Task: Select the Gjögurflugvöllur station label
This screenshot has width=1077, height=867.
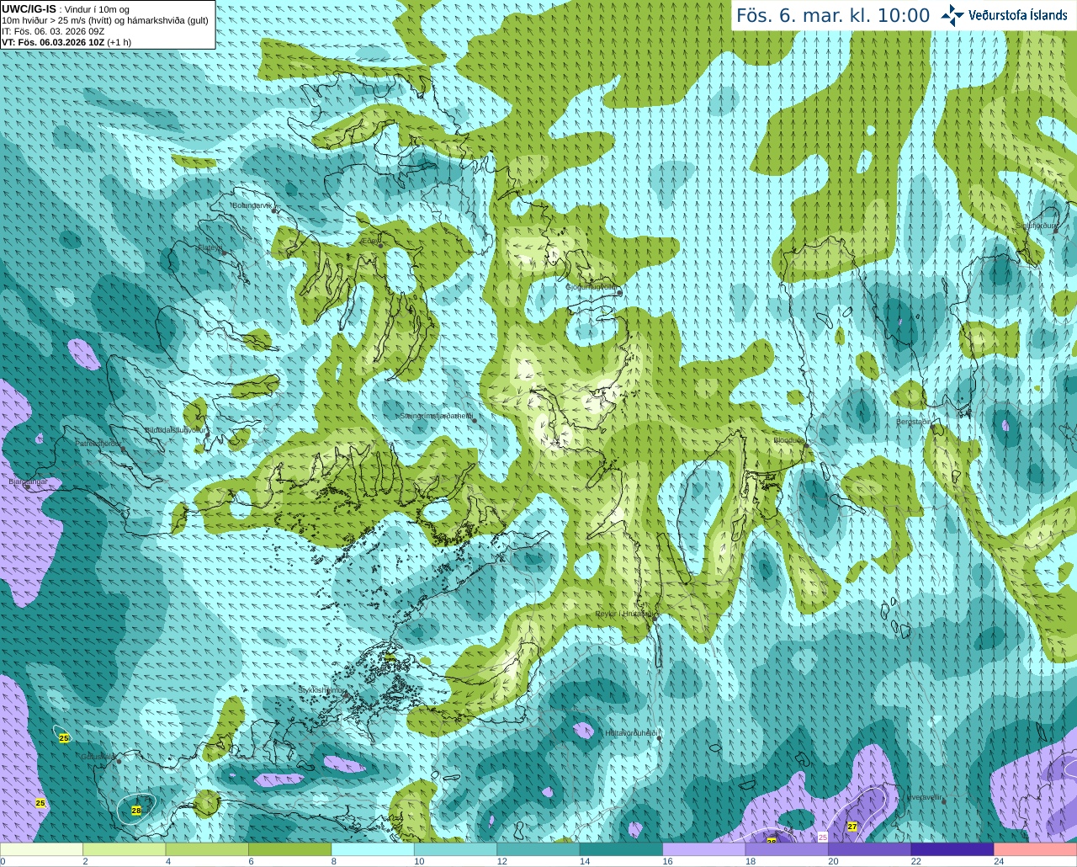Action: click(x=592, y=287)
